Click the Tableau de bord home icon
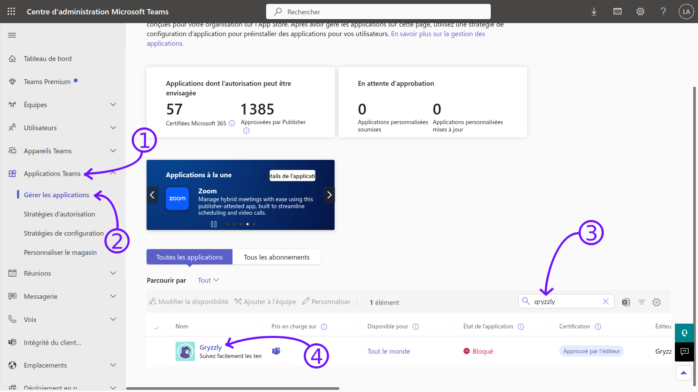 point(13,58)
